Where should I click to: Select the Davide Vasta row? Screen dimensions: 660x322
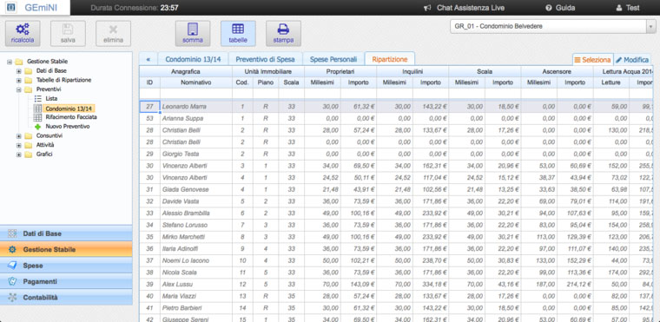point(396,201)
